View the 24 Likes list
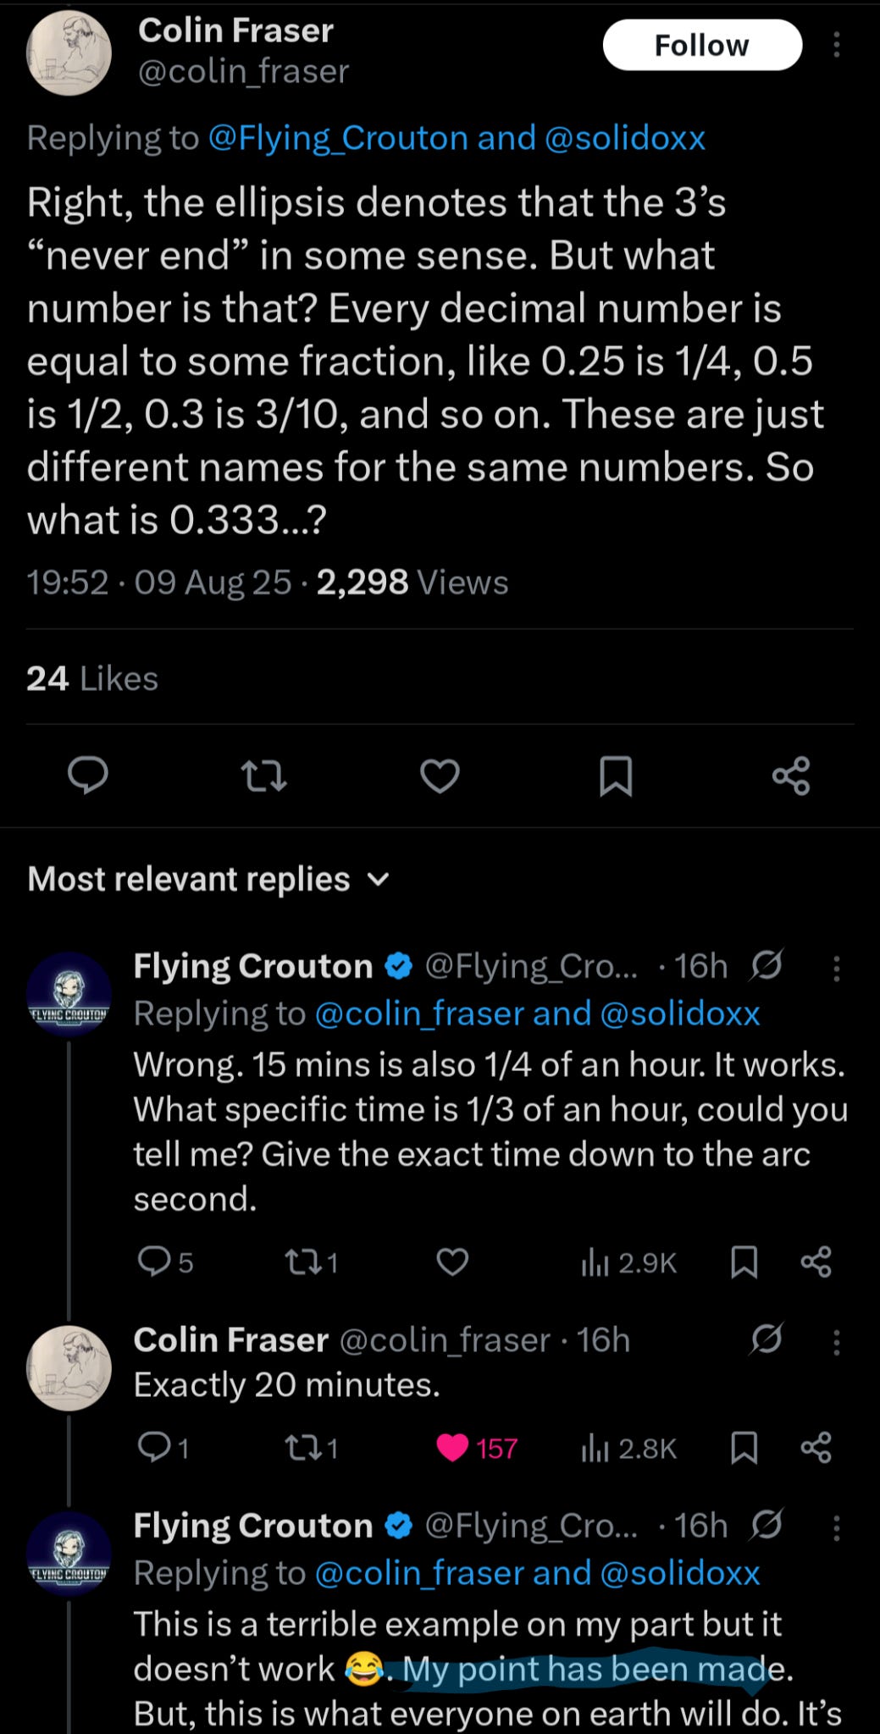Image resolution: width=880 pixels, height=1734 pixels. point(92,678)
